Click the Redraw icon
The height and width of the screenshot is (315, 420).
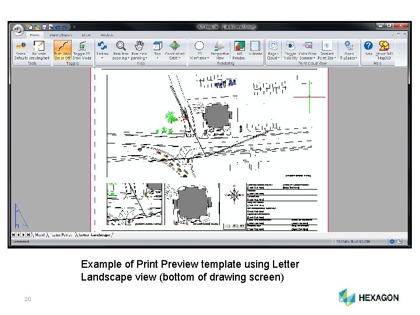coord(102,46)
